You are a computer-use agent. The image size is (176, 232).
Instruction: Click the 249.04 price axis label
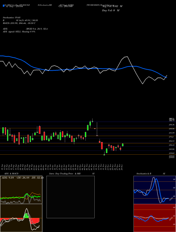[171, 149]
